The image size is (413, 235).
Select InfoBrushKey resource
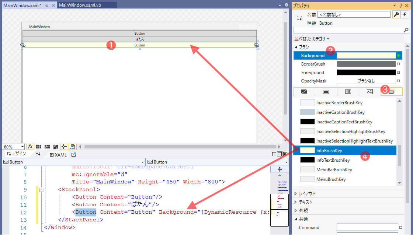pyautogui.click(x=345, y=151)
